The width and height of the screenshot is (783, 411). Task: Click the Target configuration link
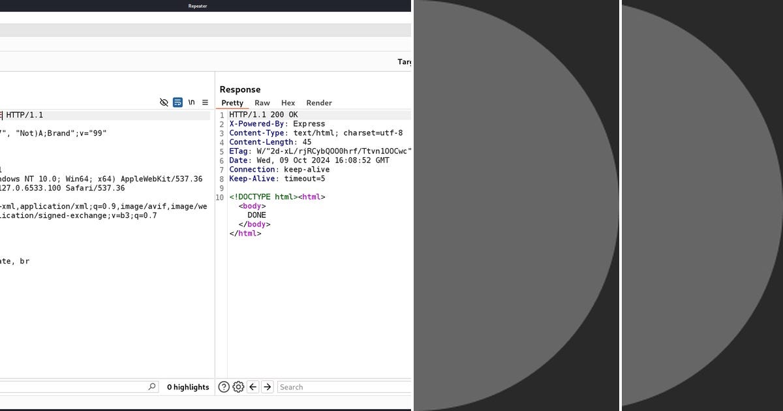[x=406, y=62]
